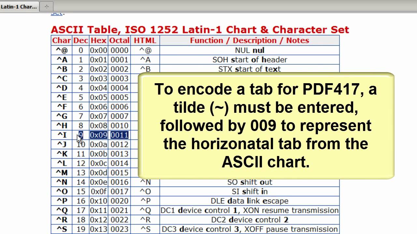
Task: Click the DLE data link escape cell
Action: (250, 201)
